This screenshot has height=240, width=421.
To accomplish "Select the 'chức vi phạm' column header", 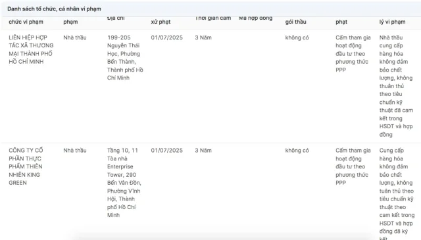I will [x=26, y=22].
